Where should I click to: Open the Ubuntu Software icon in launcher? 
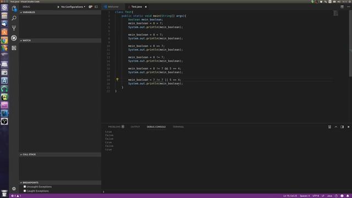(x=4, y=32)
